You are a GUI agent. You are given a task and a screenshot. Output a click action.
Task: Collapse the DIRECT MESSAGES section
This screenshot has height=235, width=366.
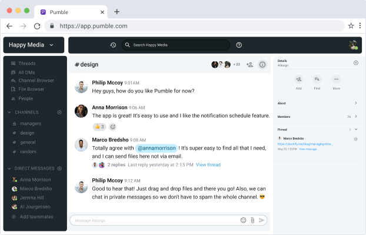tap(9, 168)
